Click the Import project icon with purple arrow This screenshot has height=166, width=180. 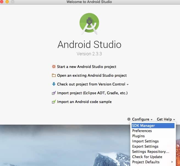tap(54, 93)
